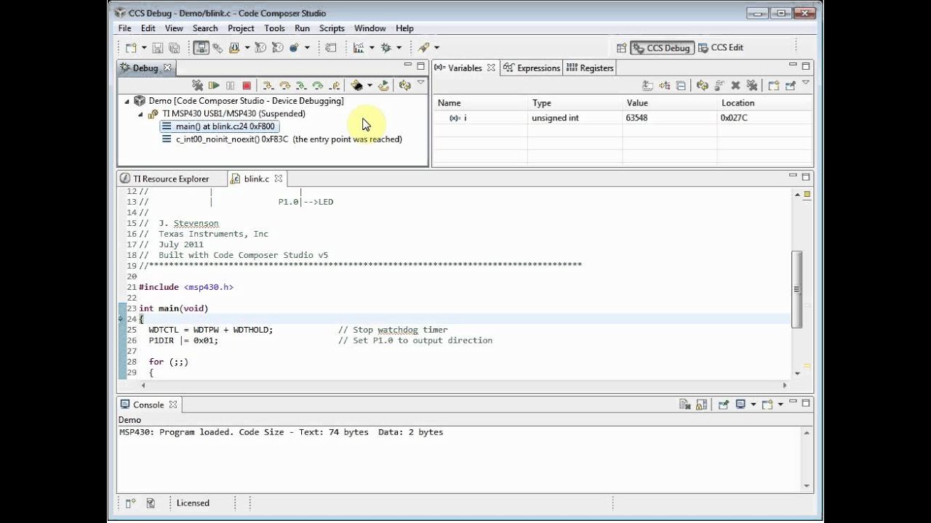Click the Clear Console icon
931x523 pixels.
684,405
